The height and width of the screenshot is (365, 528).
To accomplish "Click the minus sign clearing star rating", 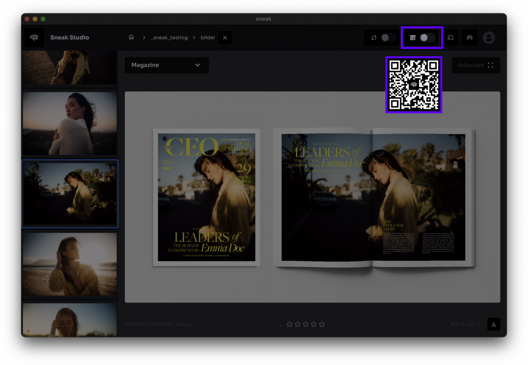I will click(x=281, y=324).
